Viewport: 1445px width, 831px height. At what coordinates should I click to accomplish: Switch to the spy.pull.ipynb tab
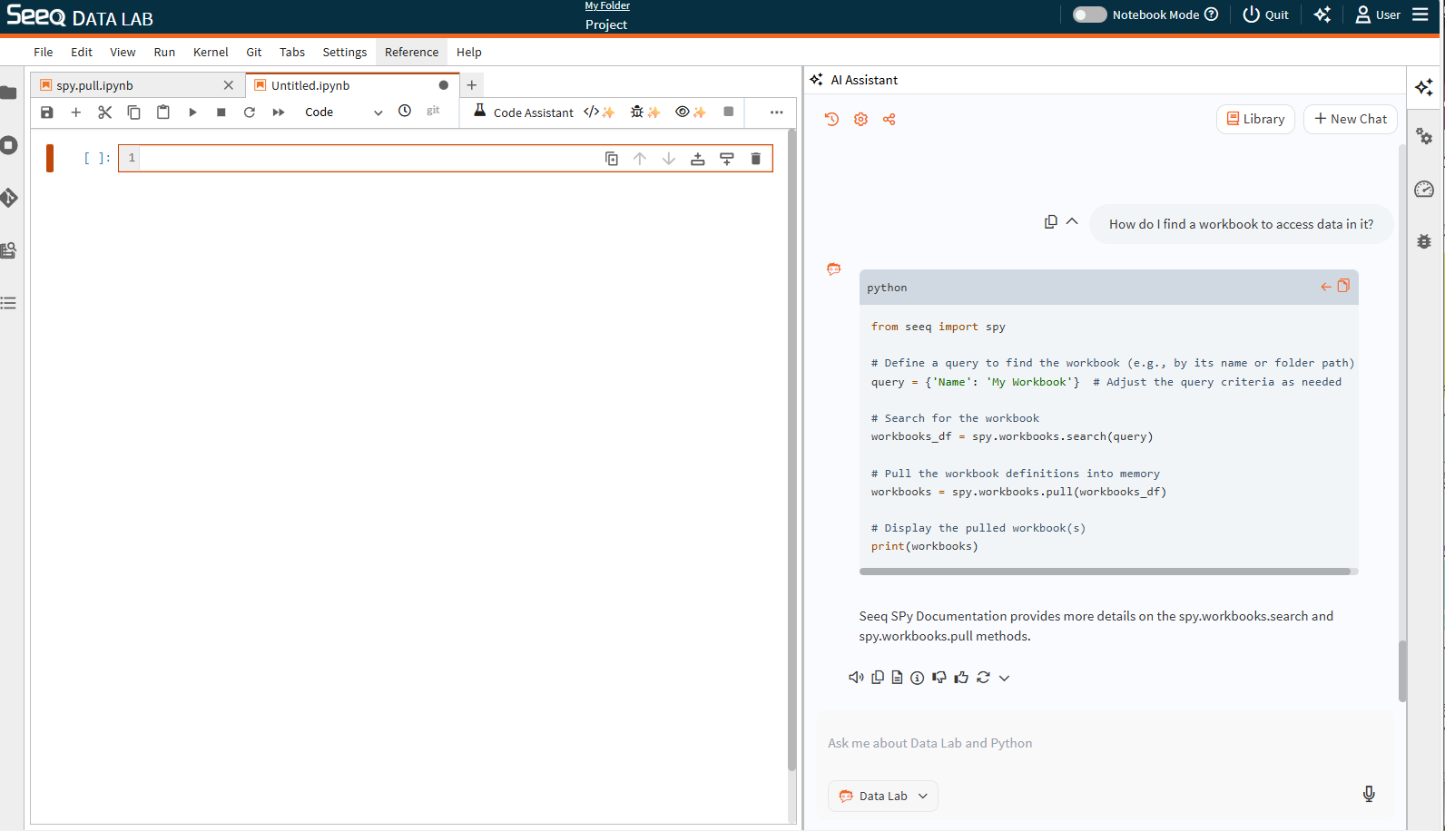pyautogui.click(x=94, y=85)
